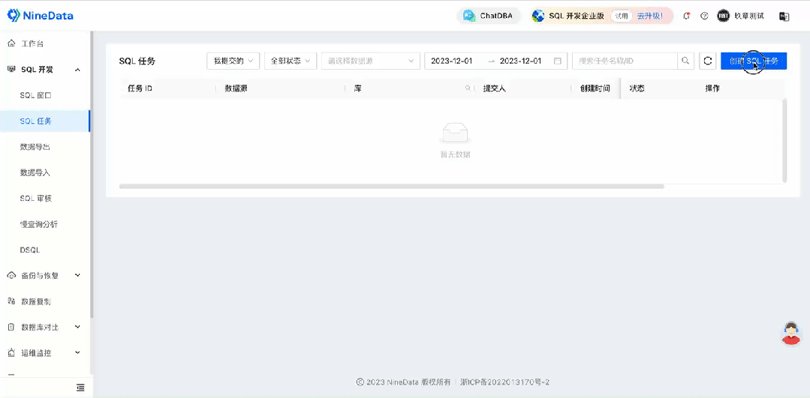Open notifications bell icon
The height and width of the screenshot is (398, 810).
pyautogui.click(x=687, y=16)
